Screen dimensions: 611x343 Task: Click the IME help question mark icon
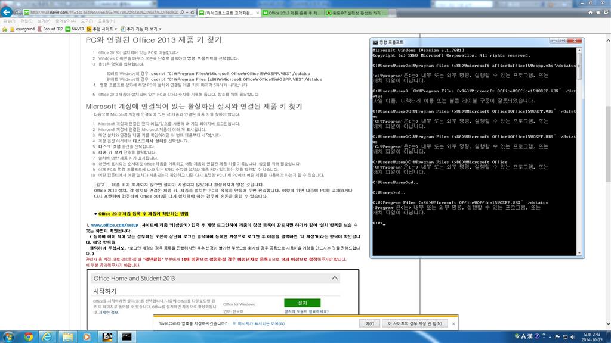click(x=537, y=336)
